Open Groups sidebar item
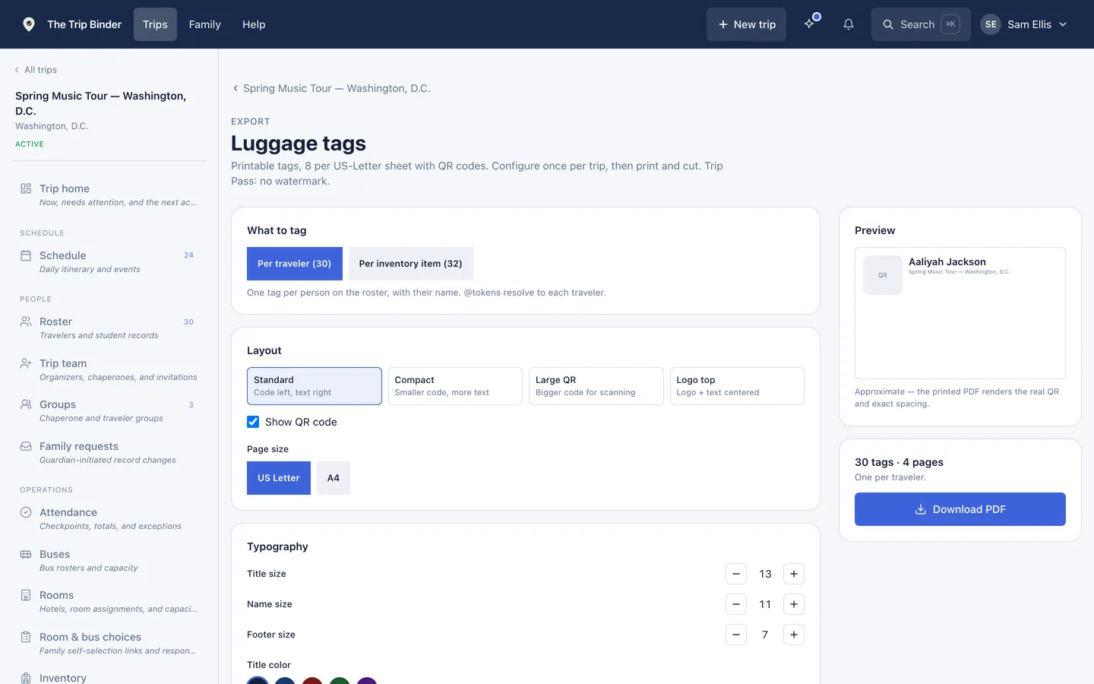1094x684 pixels. [109, 410]
